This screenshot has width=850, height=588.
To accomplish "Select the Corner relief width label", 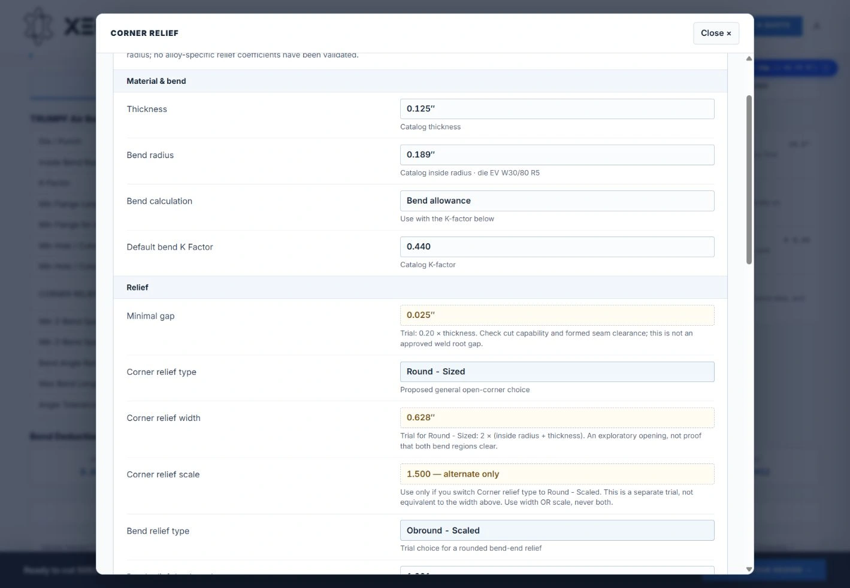I will [164, 418].
